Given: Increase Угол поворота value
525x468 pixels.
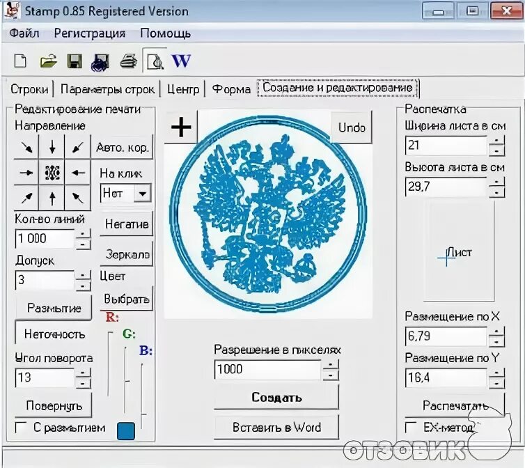Looking at the screenshot, I should 83,373.
